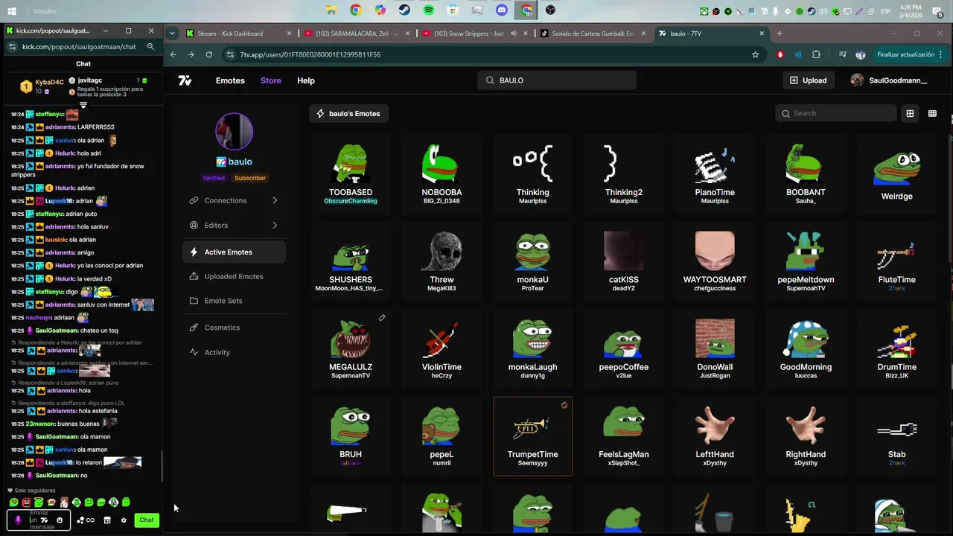Focus the emote Search box
The image size is (953, 536).
click(836, 113)
